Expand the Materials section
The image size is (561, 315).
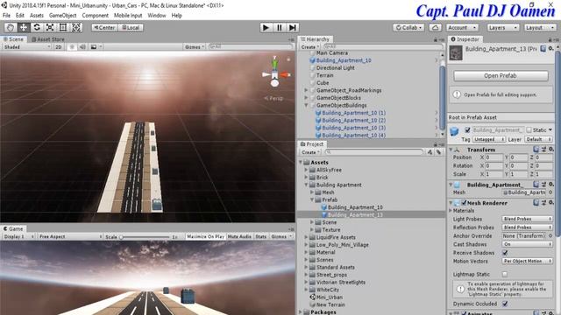pyautogui.click(x=451, y=211)
